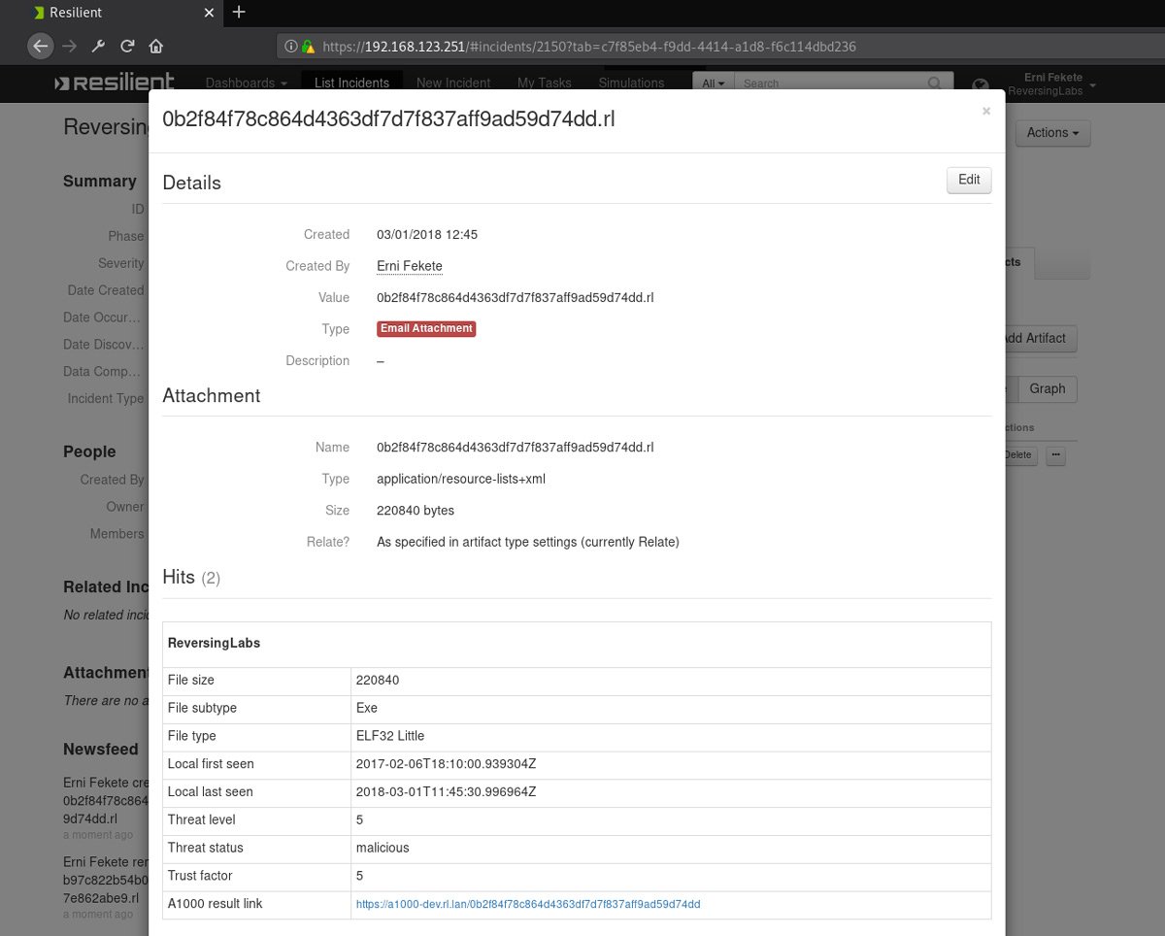Image resolution: width=1165 pixels, height=936 pixels.
Task: Select the Local first seen timestamp value
Action: tap(446, 764)
